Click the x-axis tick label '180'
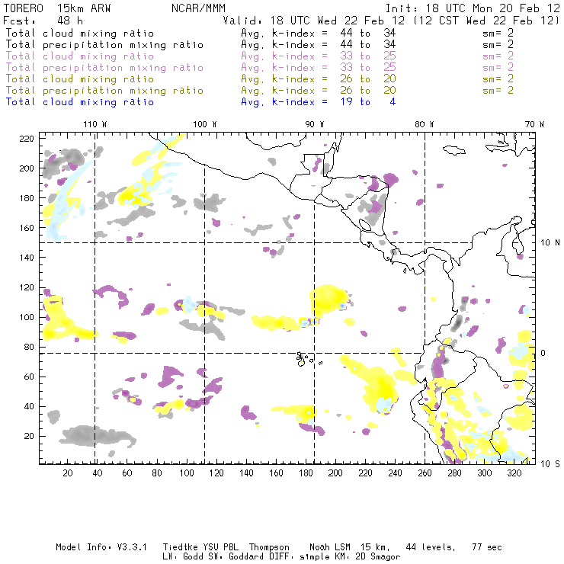 [x=306, y=473]
